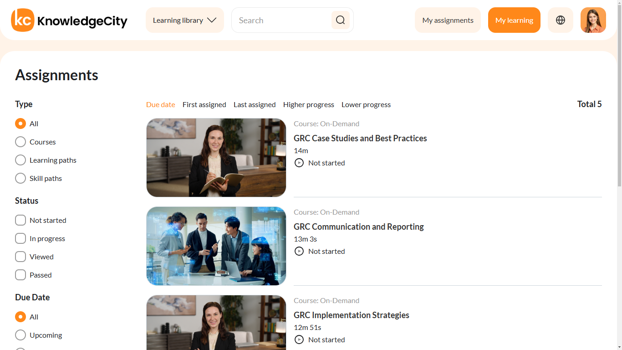Screen dimensions: 622x350
Task: Open the My assignments page
Action: 448,20
